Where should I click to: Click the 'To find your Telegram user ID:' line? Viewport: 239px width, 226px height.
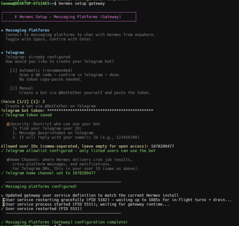47,128
